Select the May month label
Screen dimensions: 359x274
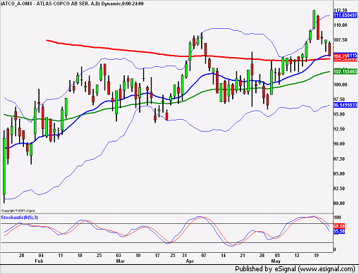click(276, 261)
